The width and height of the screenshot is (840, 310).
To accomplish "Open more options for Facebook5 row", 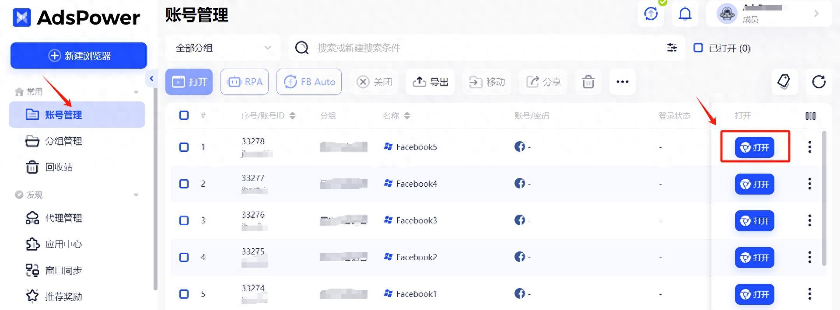I will pos(809,147).
